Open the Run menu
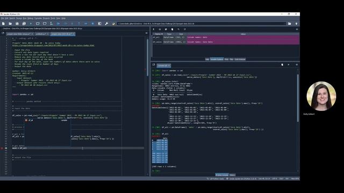 [25, 18]
